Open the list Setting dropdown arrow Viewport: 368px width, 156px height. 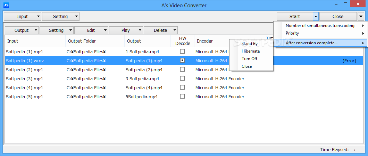click(x=70, y=30)
